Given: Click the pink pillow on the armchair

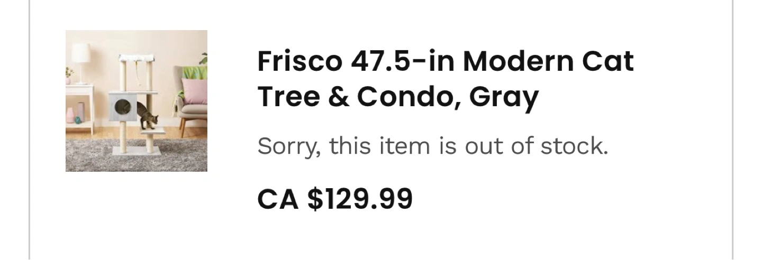Looking at the screenshot, I should point(194,91).
